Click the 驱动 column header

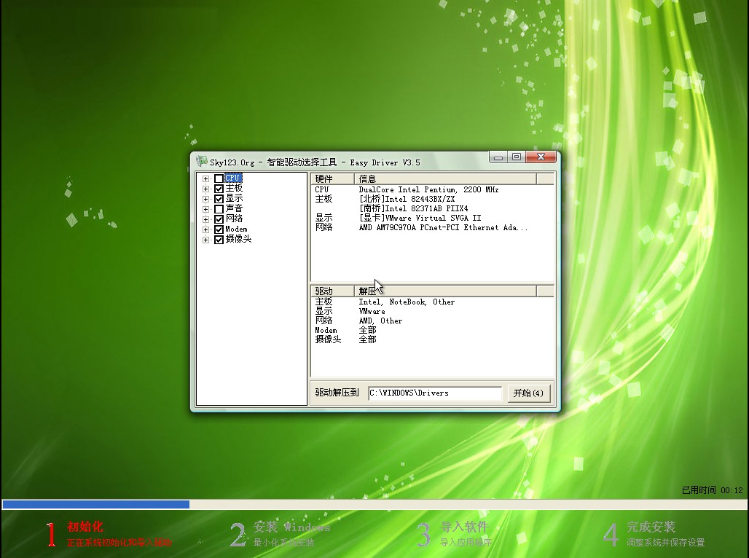(x=332, y=291)
